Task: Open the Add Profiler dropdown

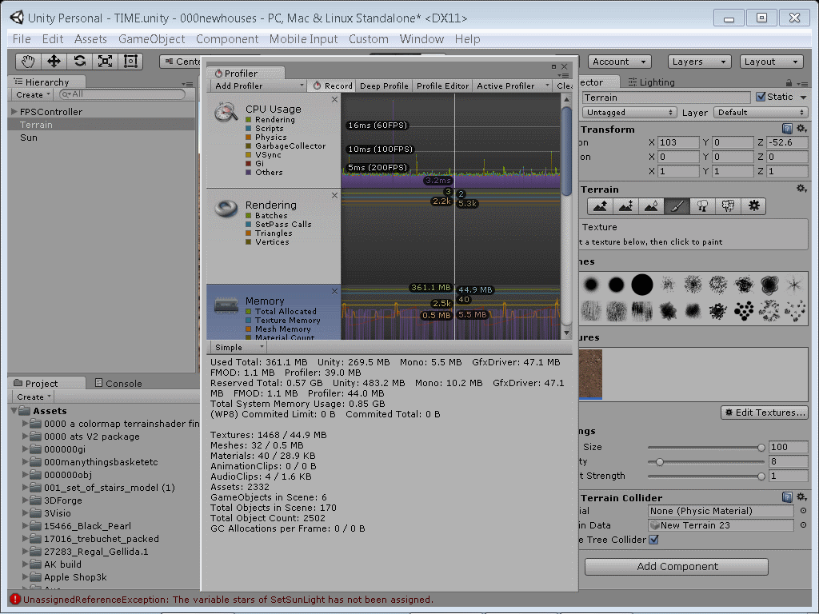Action: point(256,86)
